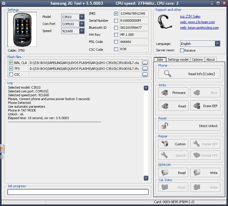
Task: Open Custom repair
Action: click(173, 144)
